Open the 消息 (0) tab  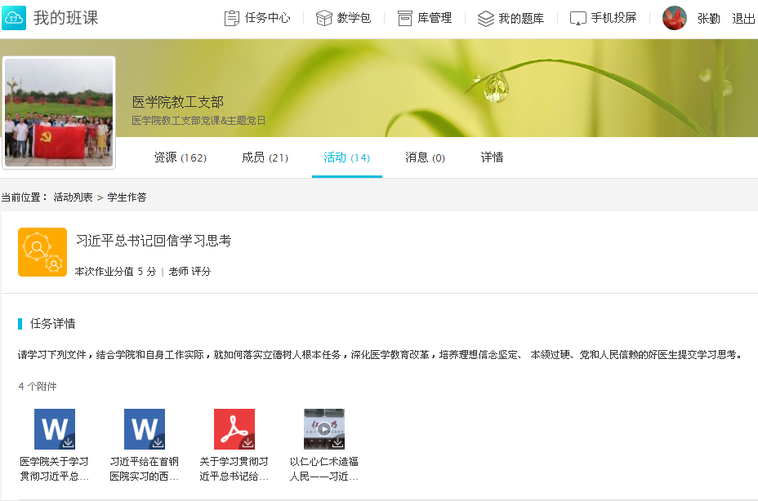click(x=425, y=157)
